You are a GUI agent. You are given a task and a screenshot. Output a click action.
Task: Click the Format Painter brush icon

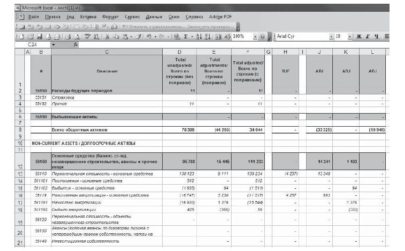139,37
